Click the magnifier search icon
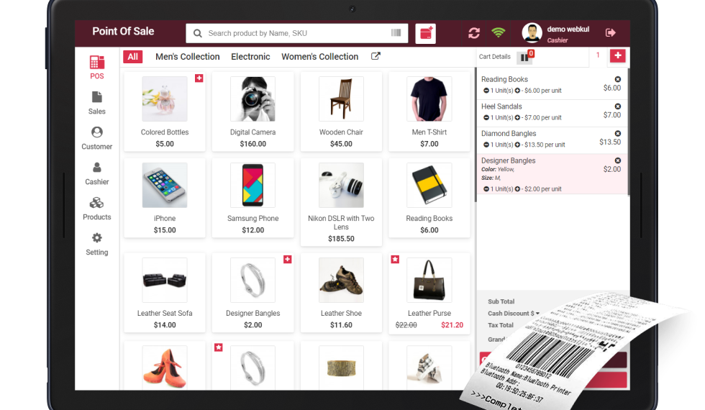This screenshot has height=410, width=705. pos(197,33)
